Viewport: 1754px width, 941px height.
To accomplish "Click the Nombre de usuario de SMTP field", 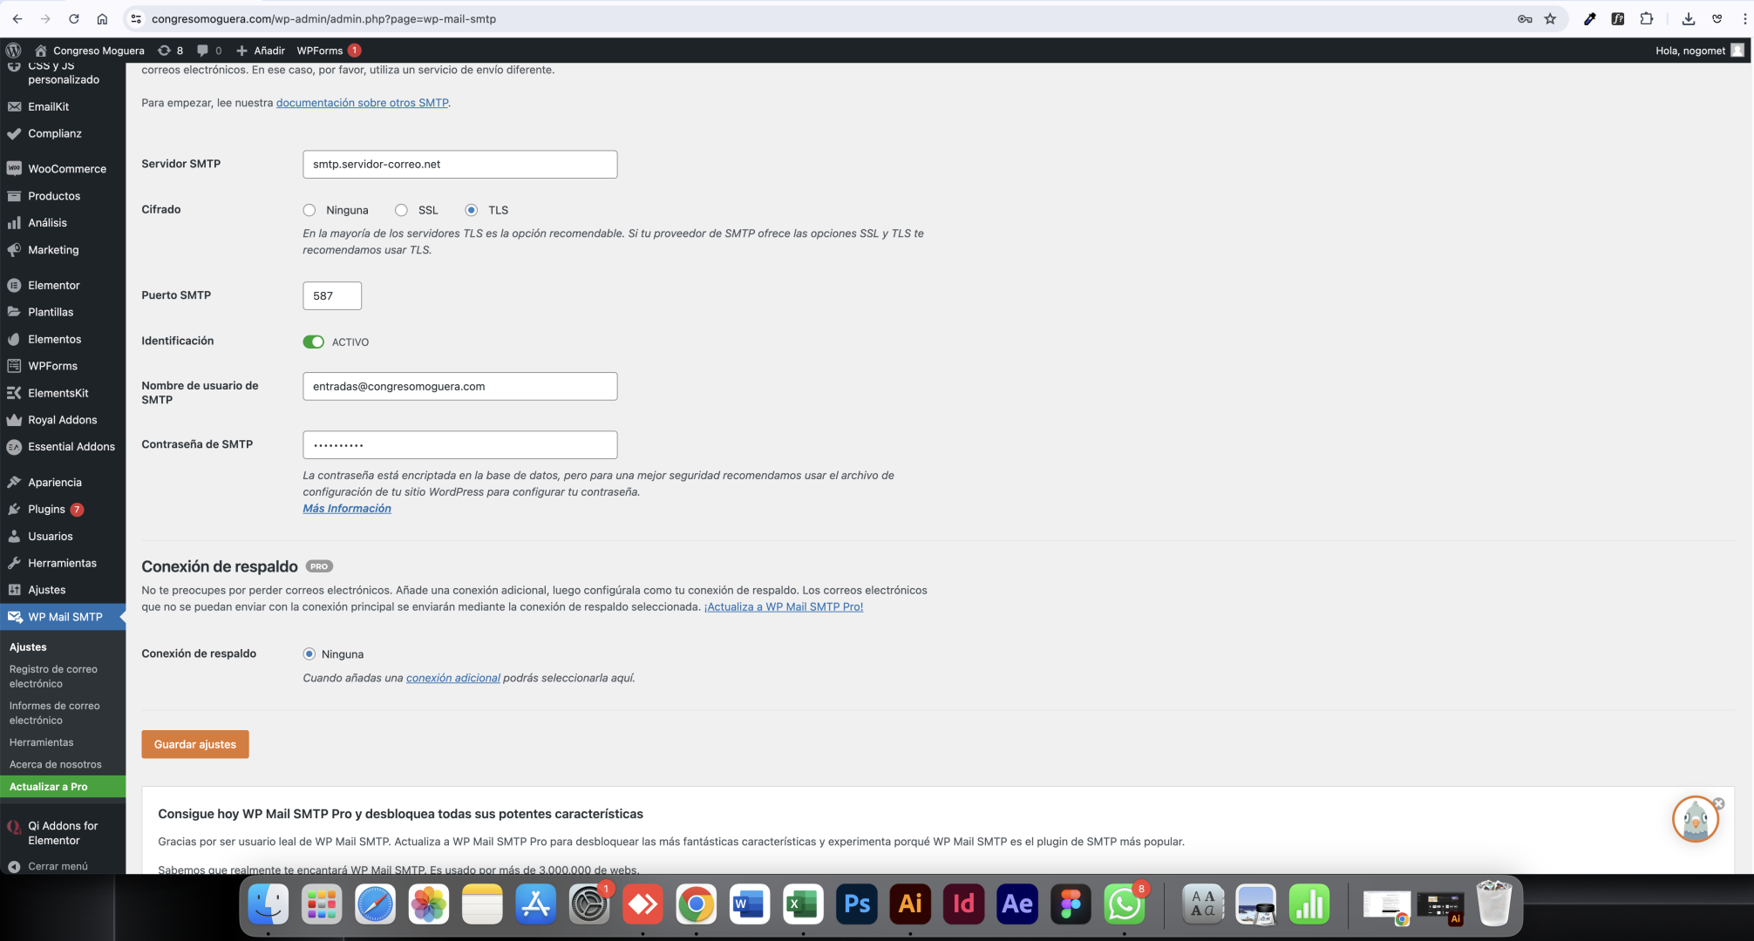I will click(x=460, y=387).
